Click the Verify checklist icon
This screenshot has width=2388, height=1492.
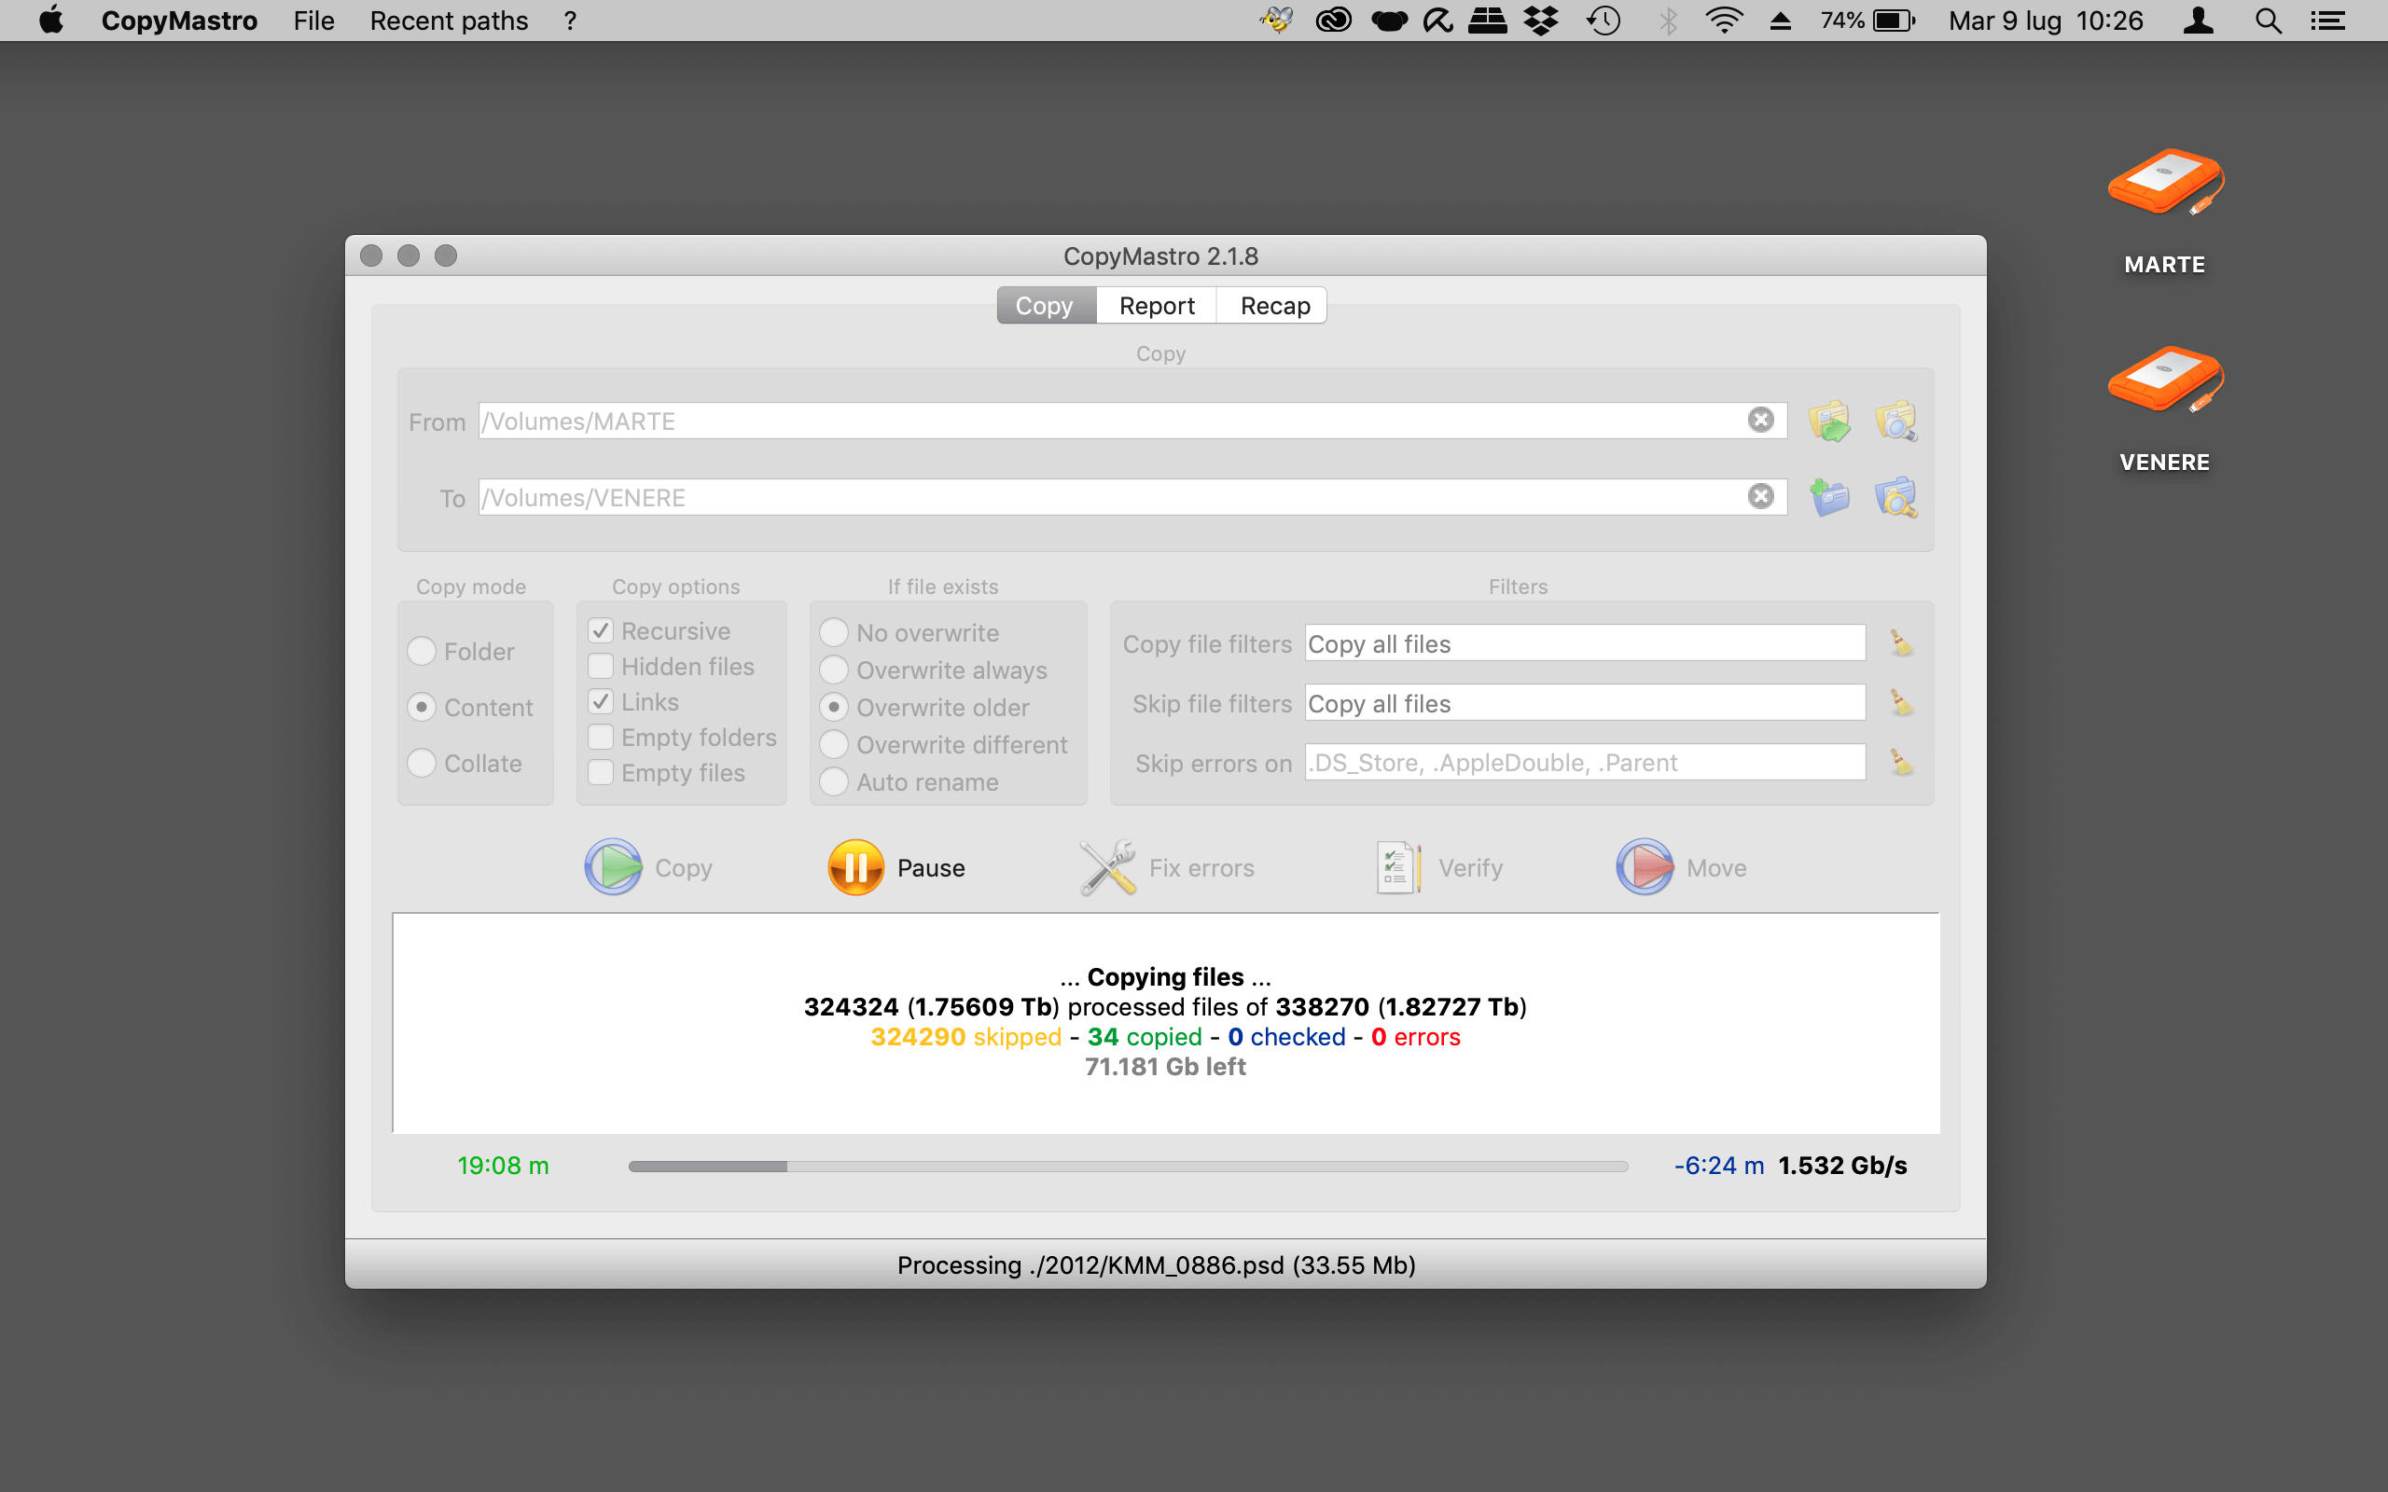(x=1398, y=866)
